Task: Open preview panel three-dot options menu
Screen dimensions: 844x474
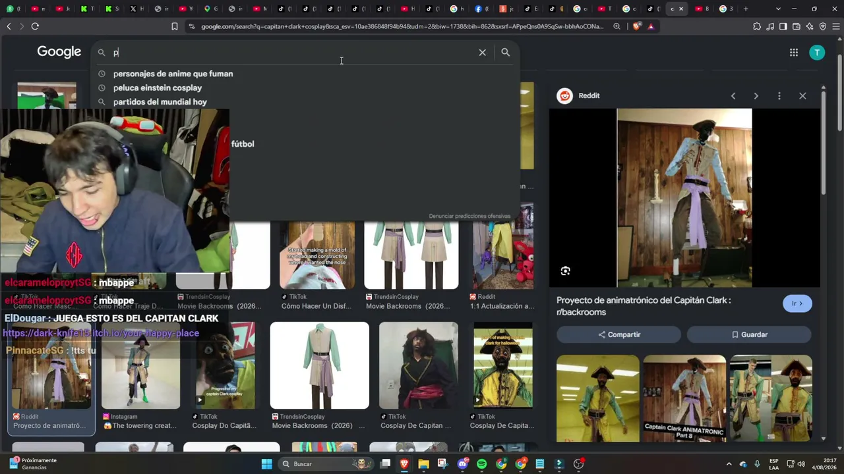Action: (779, 96)
